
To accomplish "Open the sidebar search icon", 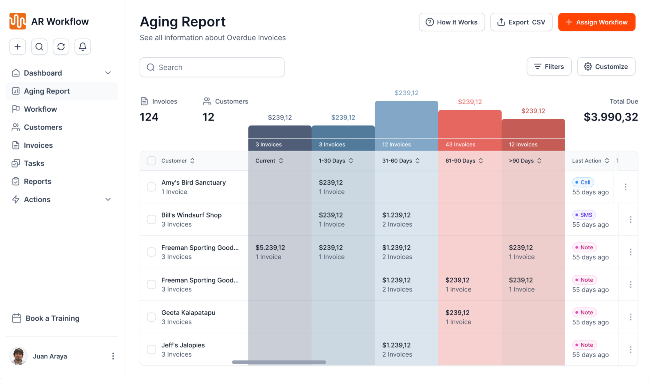I will pos(39,47).
